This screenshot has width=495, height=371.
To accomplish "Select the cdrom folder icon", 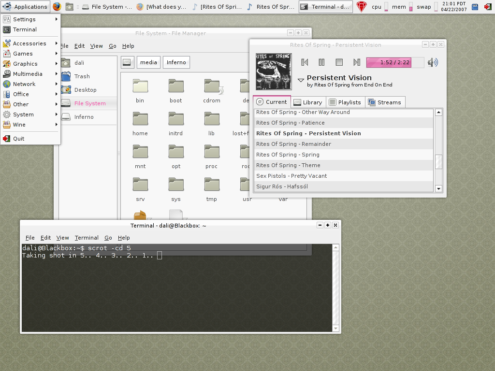I will click(212, 86).
